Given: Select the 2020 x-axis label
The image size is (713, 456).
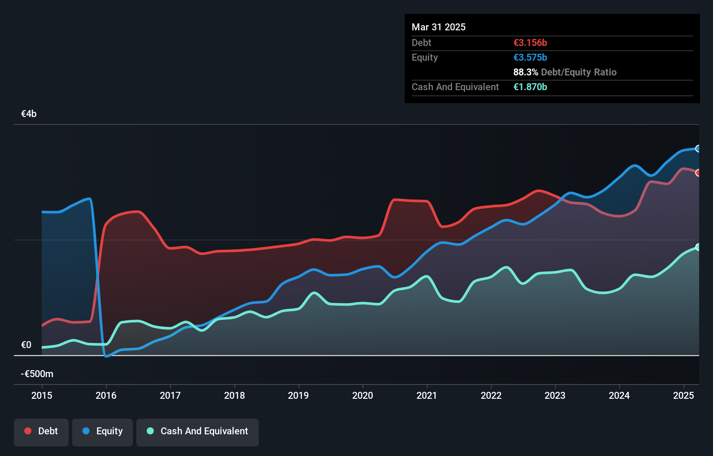Looking at the screenshot, I should pos(363,395).
